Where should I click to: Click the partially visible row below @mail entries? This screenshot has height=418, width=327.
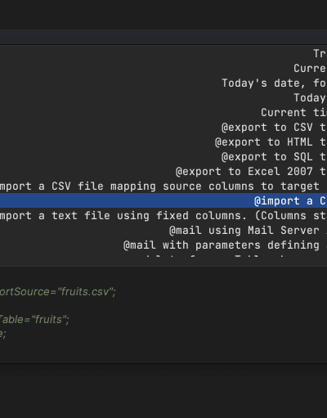tap(163, 258)
